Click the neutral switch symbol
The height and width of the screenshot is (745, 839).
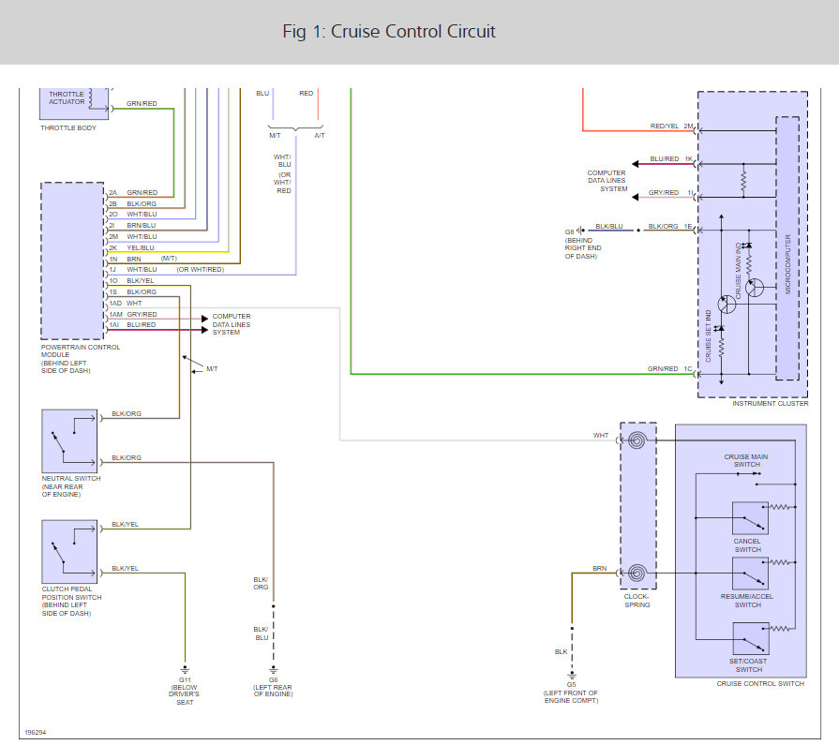coord(69,441)
